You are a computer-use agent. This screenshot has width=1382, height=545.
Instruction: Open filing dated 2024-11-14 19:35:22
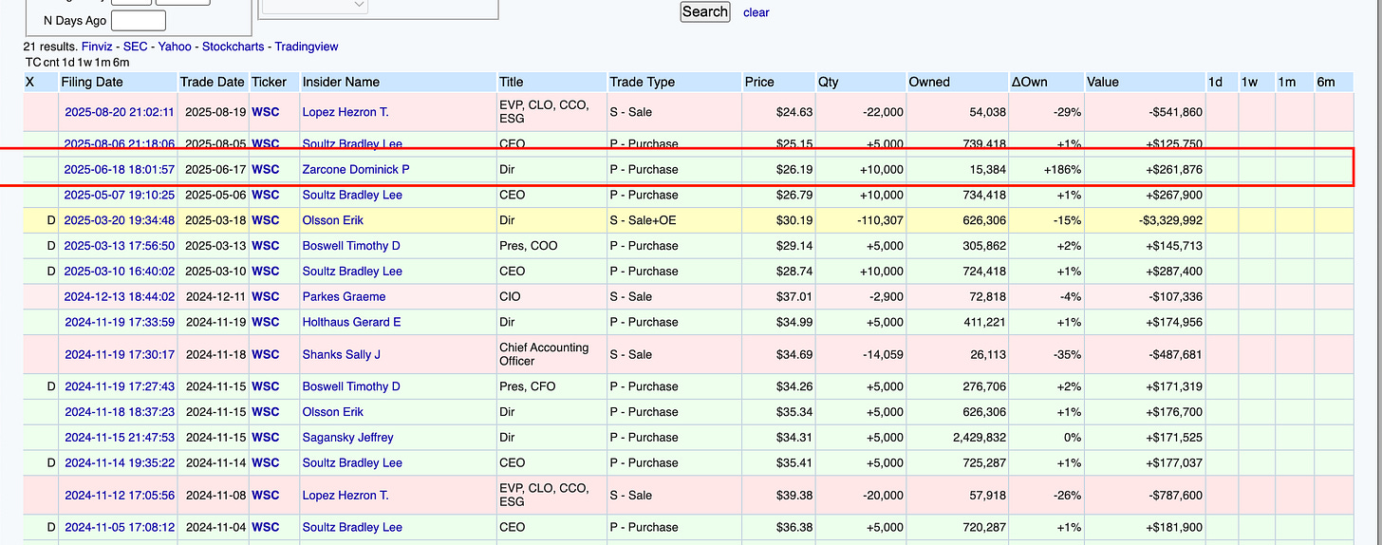tap(120, 463)
